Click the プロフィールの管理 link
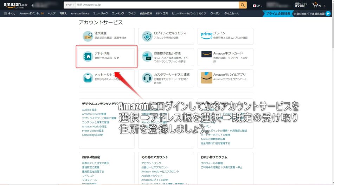 point(212,163)
